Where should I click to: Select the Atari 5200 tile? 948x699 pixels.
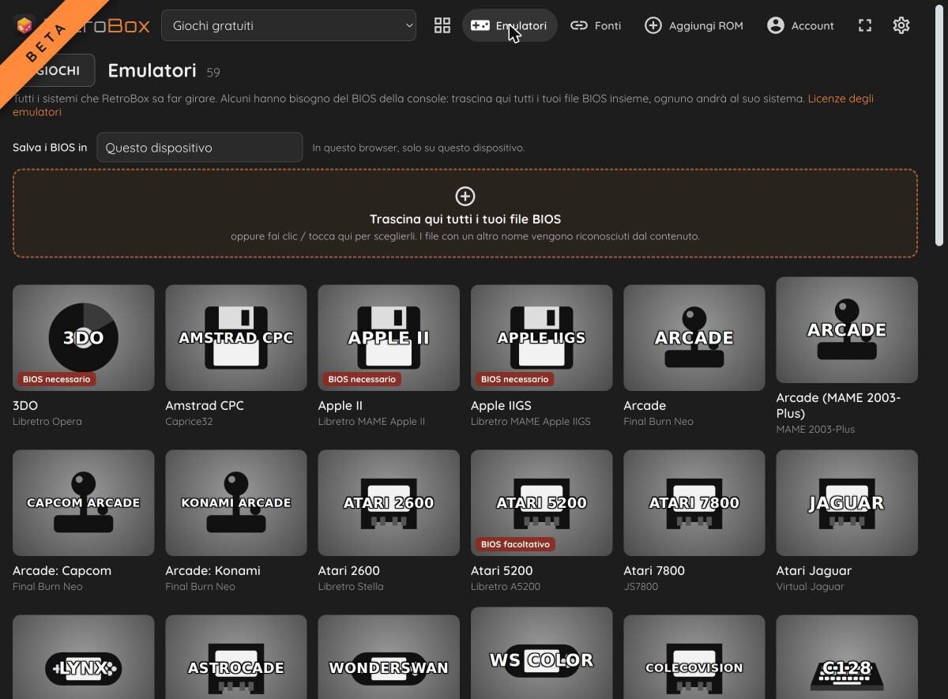click(x=542, y=503)
